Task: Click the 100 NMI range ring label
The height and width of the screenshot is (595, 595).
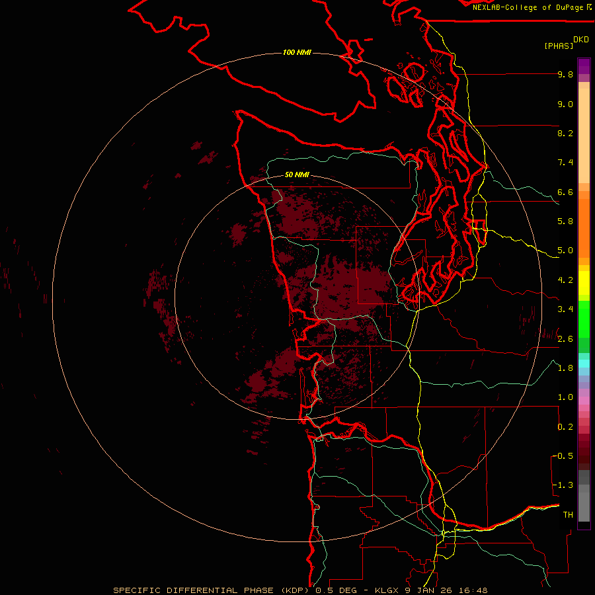Action: 297,52
